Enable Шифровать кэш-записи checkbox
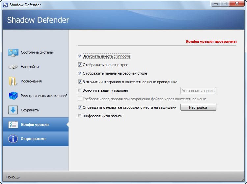 click(x=80, y=116)
